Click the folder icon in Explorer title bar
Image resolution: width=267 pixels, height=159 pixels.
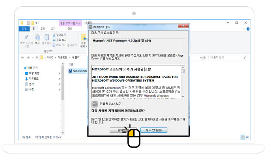tap(22, 23)
